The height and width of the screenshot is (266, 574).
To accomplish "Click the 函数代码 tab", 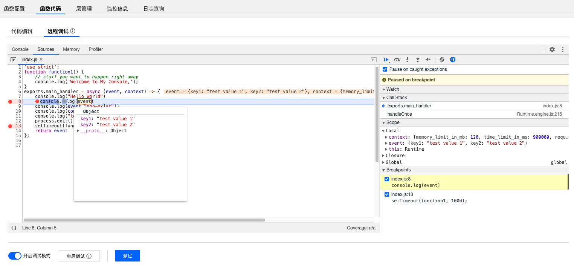I will (50, 9).
